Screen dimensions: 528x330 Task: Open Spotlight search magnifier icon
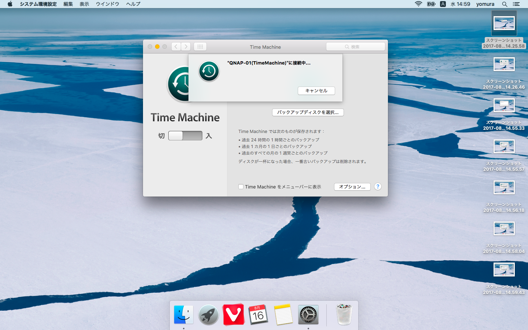click(505, 4)
